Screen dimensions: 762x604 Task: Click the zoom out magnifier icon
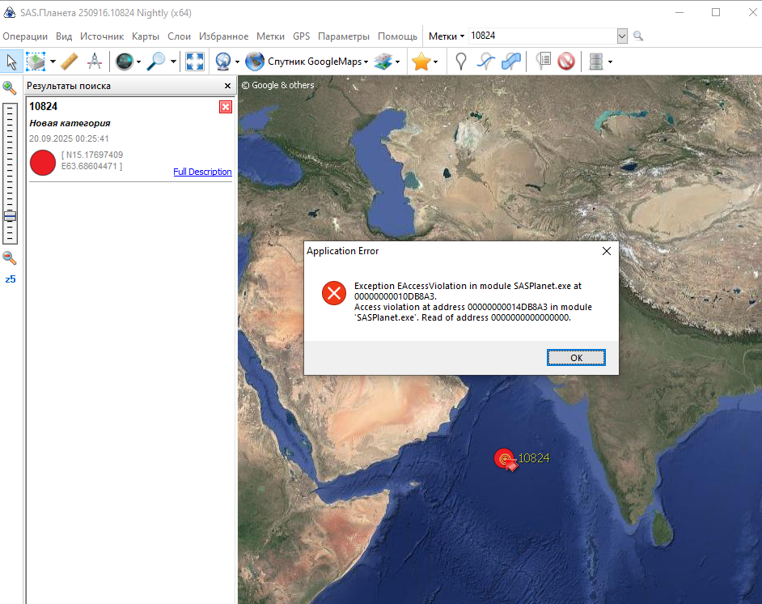coord(10,258)
